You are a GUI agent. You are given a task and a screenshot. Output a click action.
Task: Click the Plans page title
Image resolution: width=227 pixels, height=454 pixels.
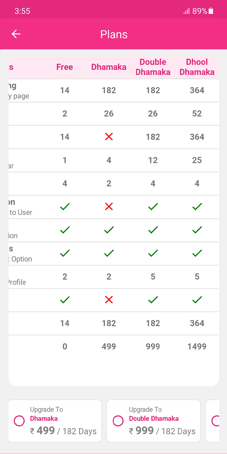pos(114,35)
